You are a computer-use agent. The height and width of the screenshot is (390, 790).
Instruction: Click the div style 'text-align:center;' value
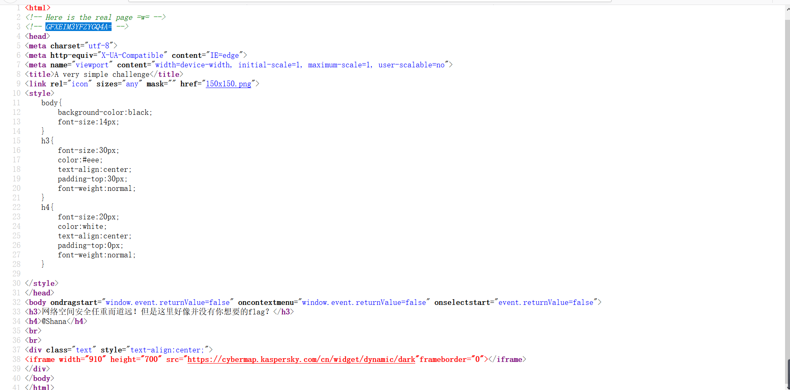click(x=167, y=350)
